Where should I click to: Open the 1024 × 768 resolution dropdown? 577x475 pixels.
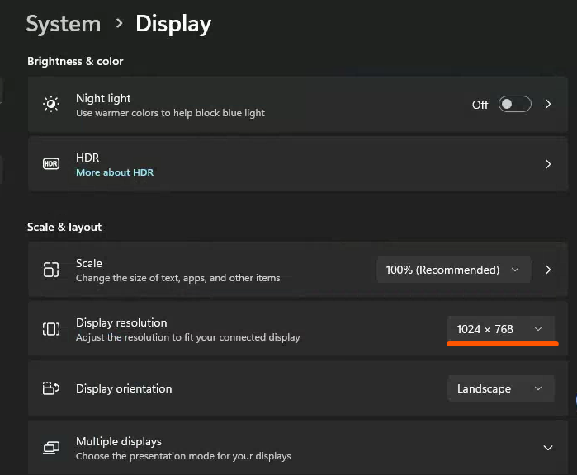(x=499, y=329)
